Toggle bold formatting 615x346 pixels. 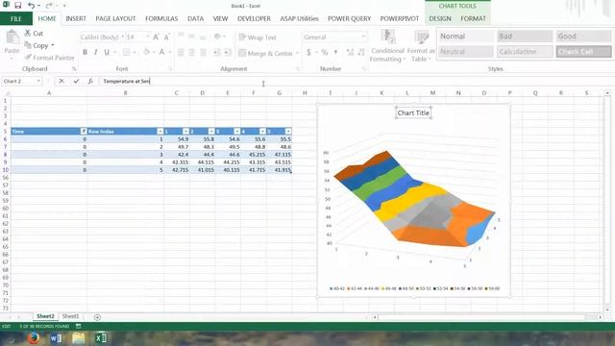click(x=85, y=52)
